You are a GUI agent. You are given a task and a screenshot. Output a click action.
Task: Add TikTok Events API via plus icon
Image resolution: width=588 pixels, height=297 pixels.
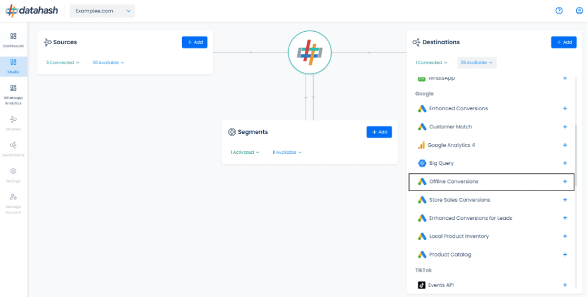(565, 285)
